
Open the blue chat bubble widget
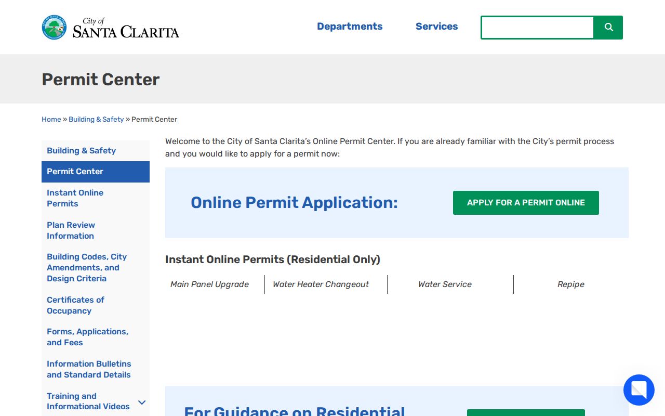[x=639, y=390]
